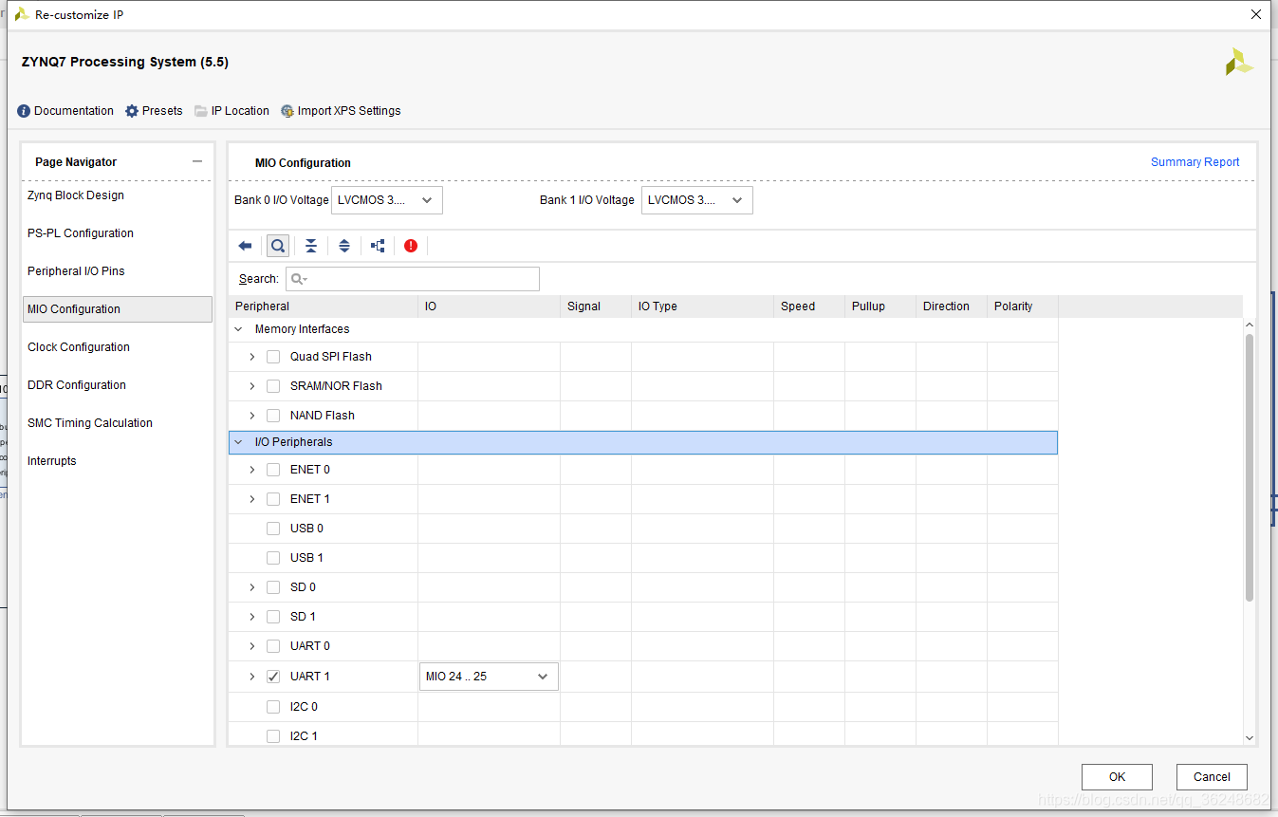The height and width of the screenshot is (817, 1278).
Task: Click the Pullup column header
Action: 880,306
